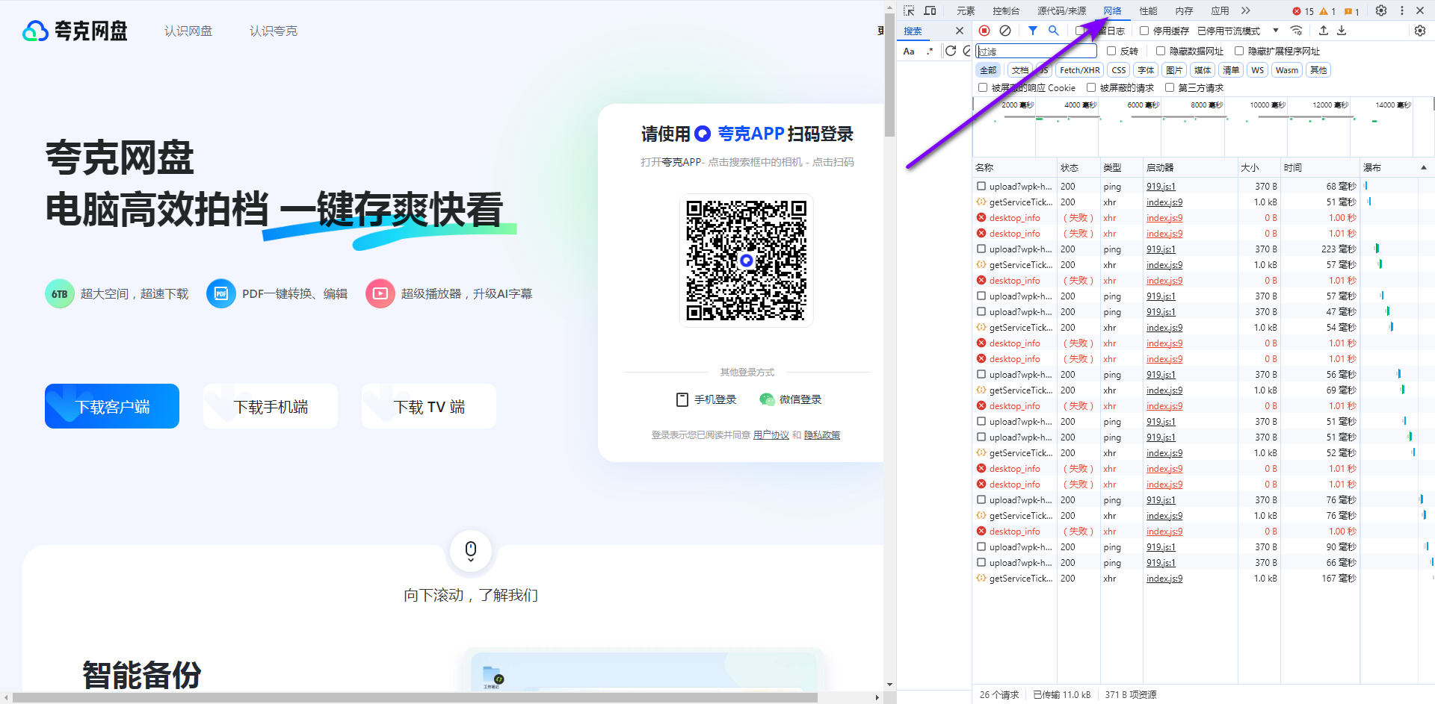Viewport: 1435px width, 704px height.
Task: Filter requests by WS type
Action: pos(1258,70)
